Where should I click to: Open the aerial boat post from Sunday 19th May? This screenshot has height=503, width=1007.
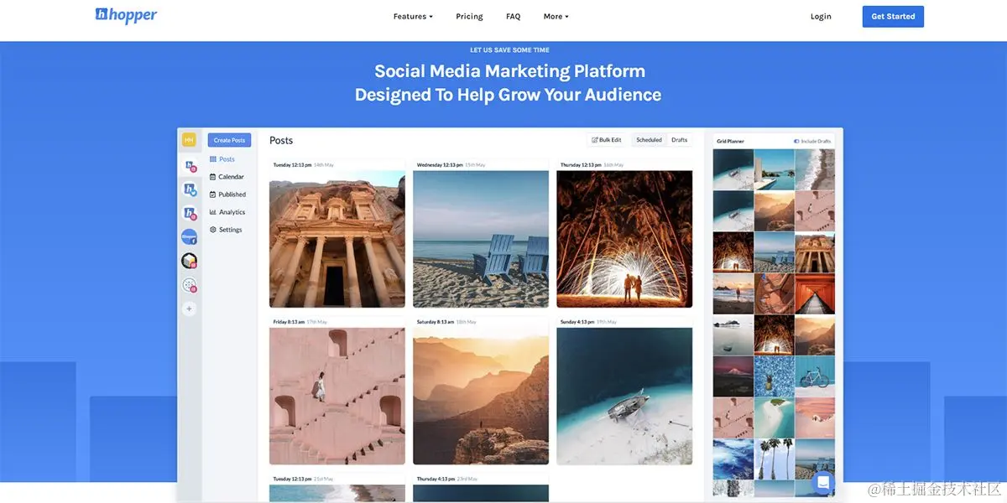tap(624, 396)
